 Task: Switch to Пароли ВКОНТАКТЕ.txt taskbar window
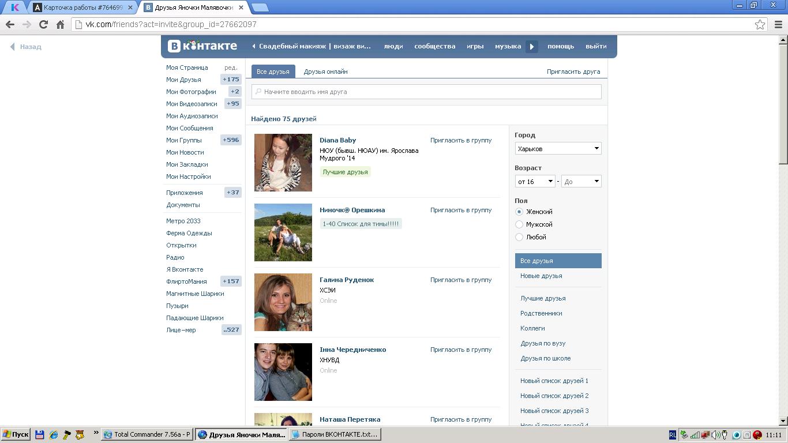[x=335, y=434]
